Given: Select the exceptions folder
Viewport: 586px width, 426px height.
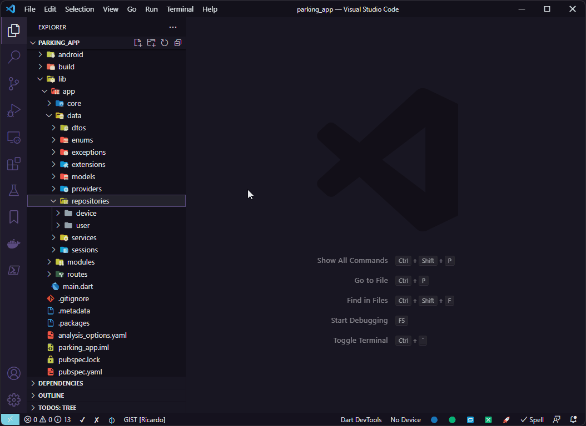Looking at the screenshot, I should [x=107, y=152].
